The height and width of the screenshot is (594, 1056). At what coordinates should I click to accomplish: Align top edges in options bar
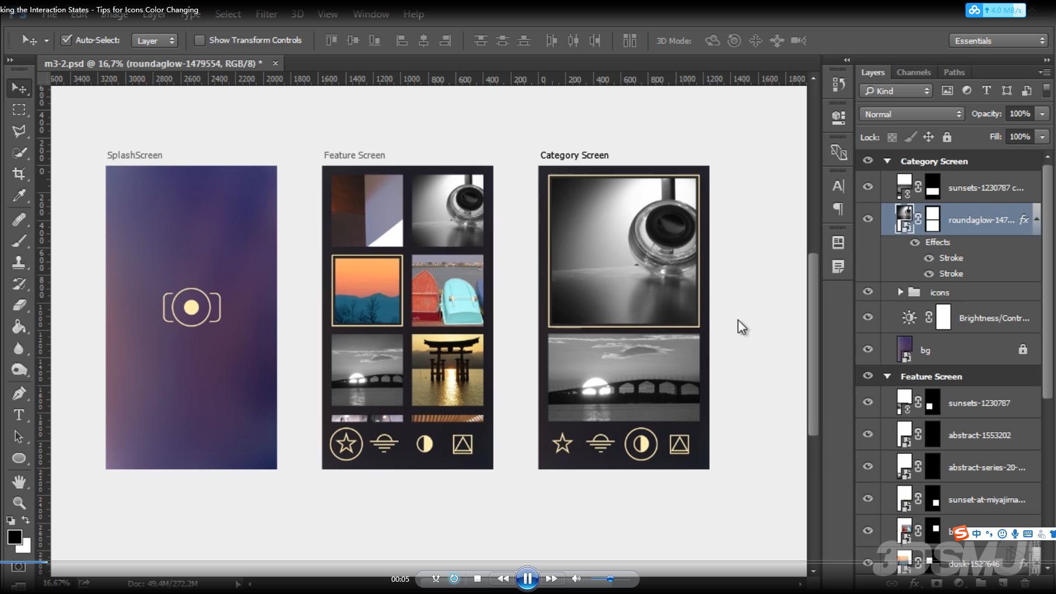click(x=331, y=40)
